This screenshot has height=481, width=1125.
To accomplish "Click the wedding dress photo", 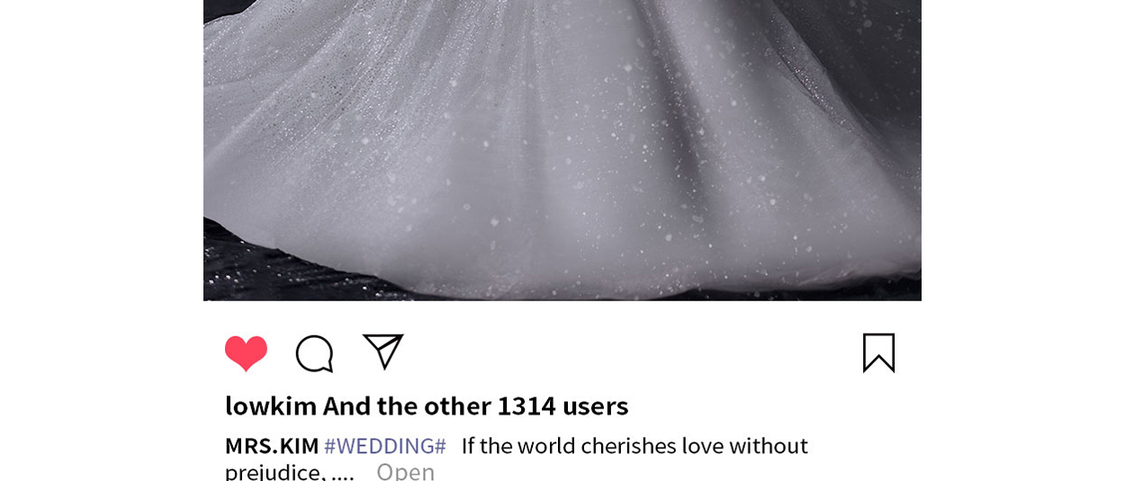I will coord(562,150).
